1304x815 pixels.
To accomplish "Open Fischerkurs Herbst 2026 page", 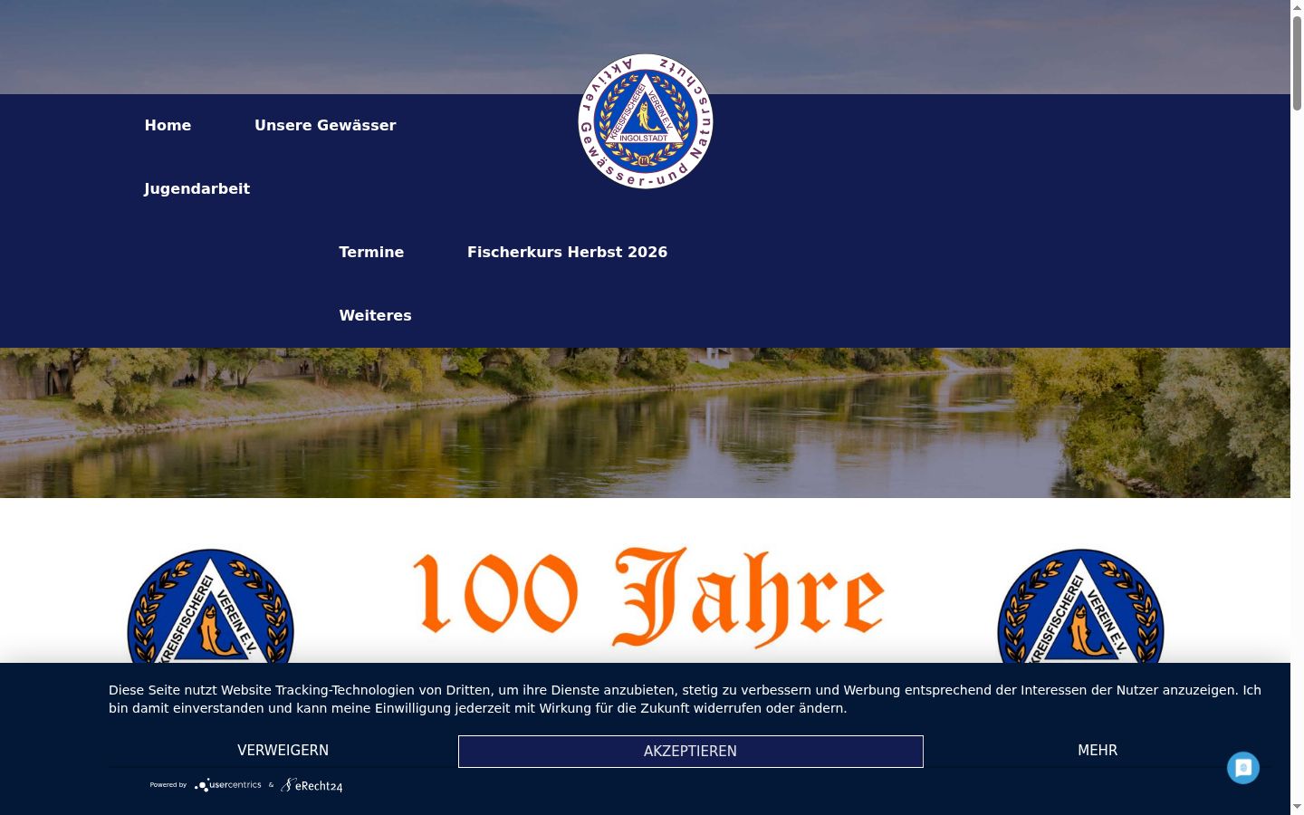I will tap(567, 252).
